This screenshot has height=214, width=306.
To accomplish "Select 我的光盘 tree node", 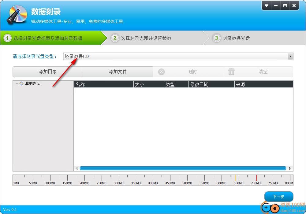I will coord(32,83).
